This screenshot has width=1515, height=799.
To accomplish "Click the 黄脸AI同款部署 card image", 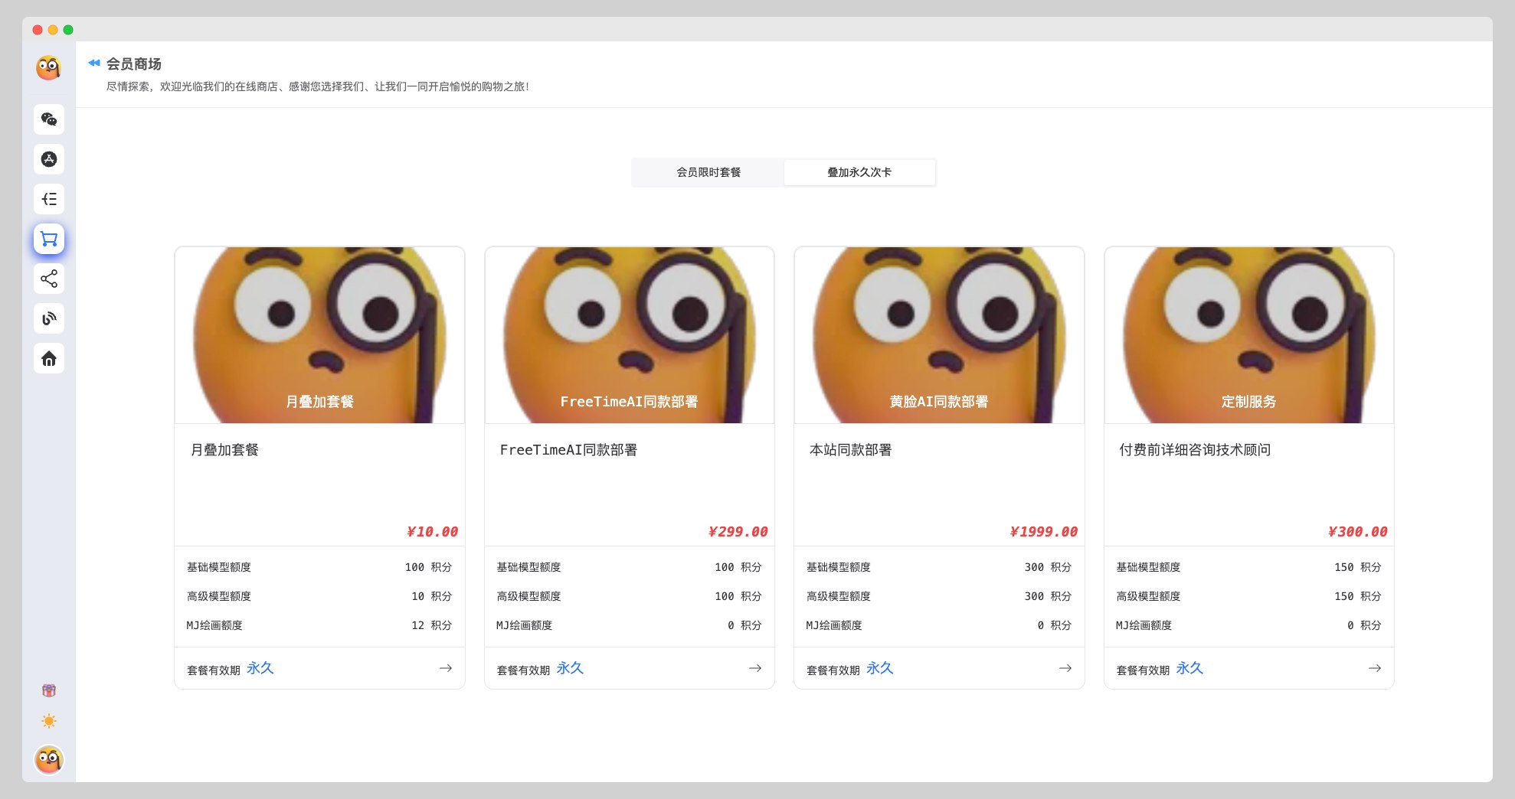I will (939, 334).
